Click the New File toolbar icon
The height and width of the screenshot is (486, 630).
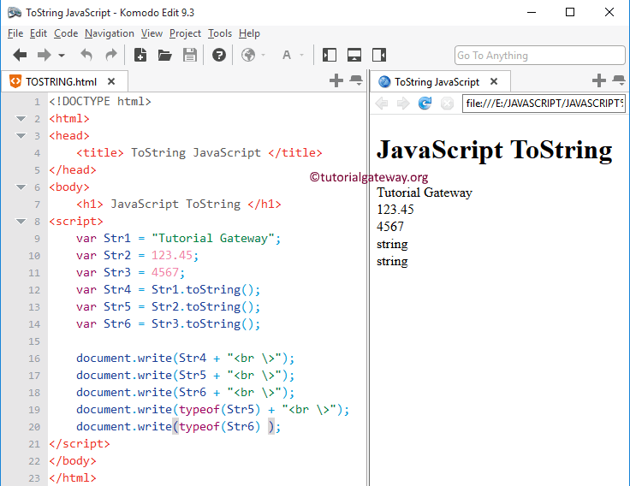[x=140, y=55]
